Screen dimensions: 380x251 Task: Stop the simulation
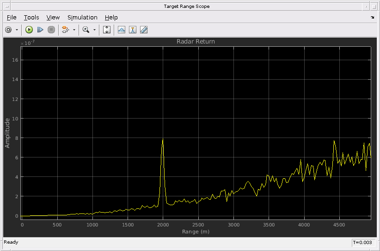[51, 30]
